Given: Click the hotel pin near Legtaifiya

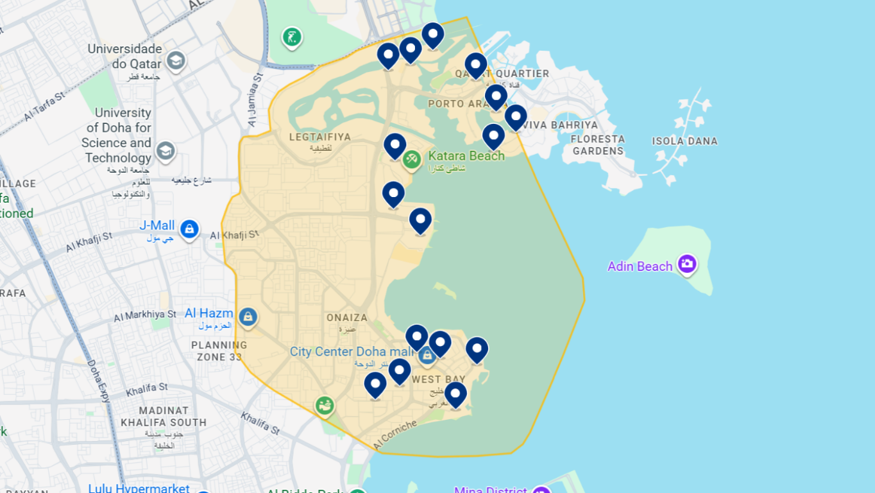Looking at the screenshot, I should tap(394, 145).
